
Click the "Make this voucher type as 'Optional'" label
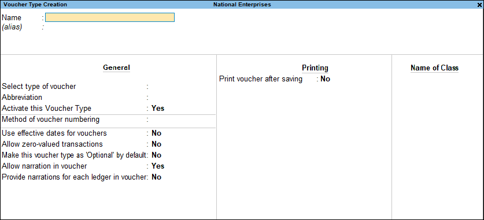pos(74,155)
